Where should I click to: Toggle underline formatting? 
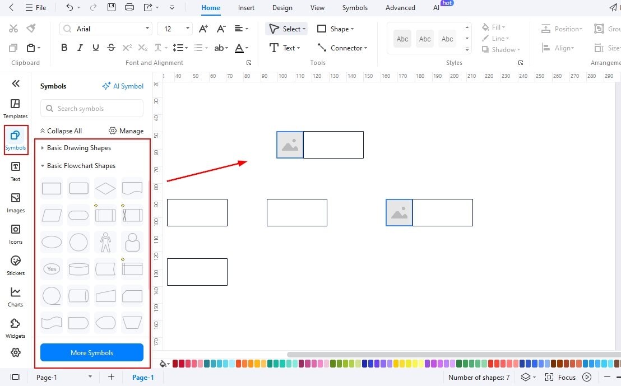coord(95,48)
